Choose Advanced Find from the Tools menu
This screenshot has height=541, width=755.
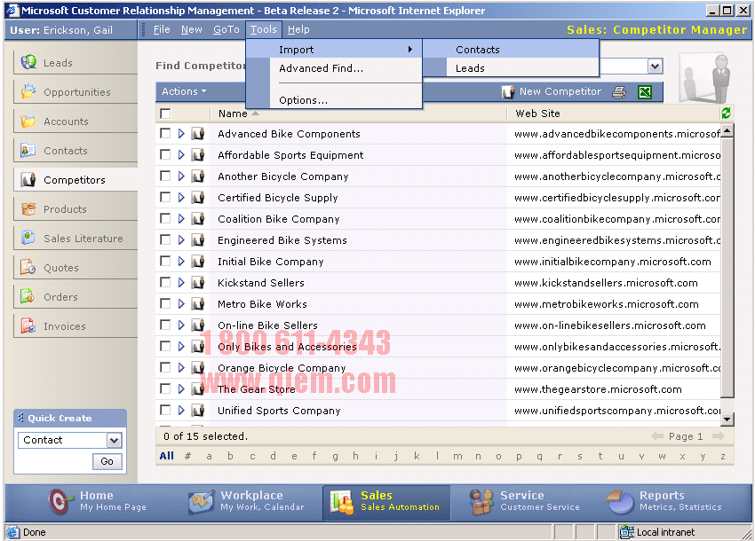coord(346,68)
